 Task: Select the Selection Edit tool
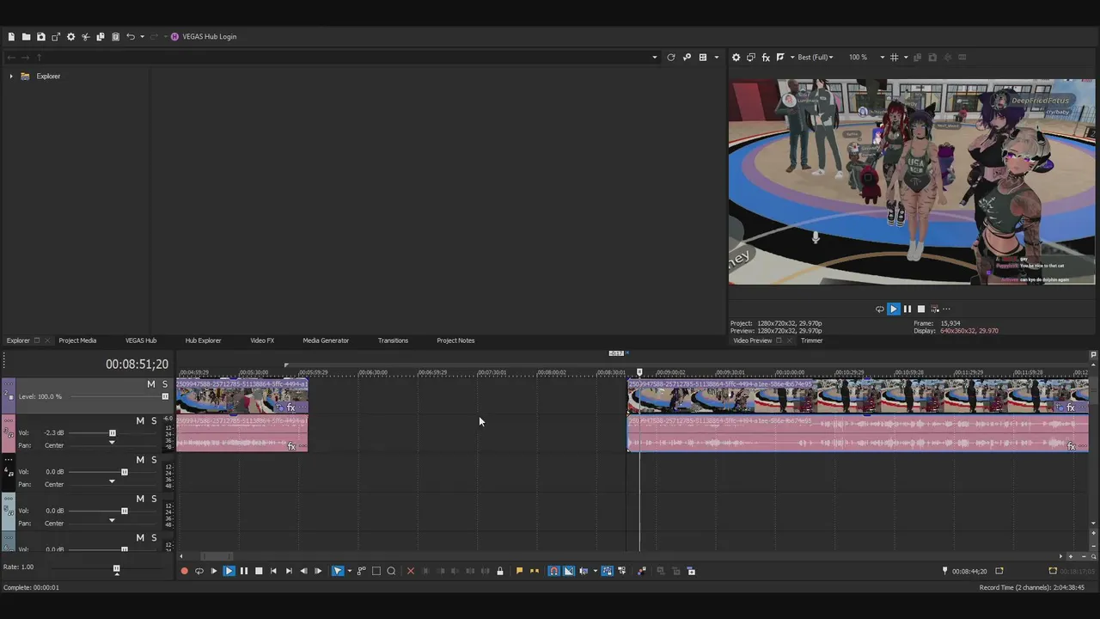click(x=376, y=571)
